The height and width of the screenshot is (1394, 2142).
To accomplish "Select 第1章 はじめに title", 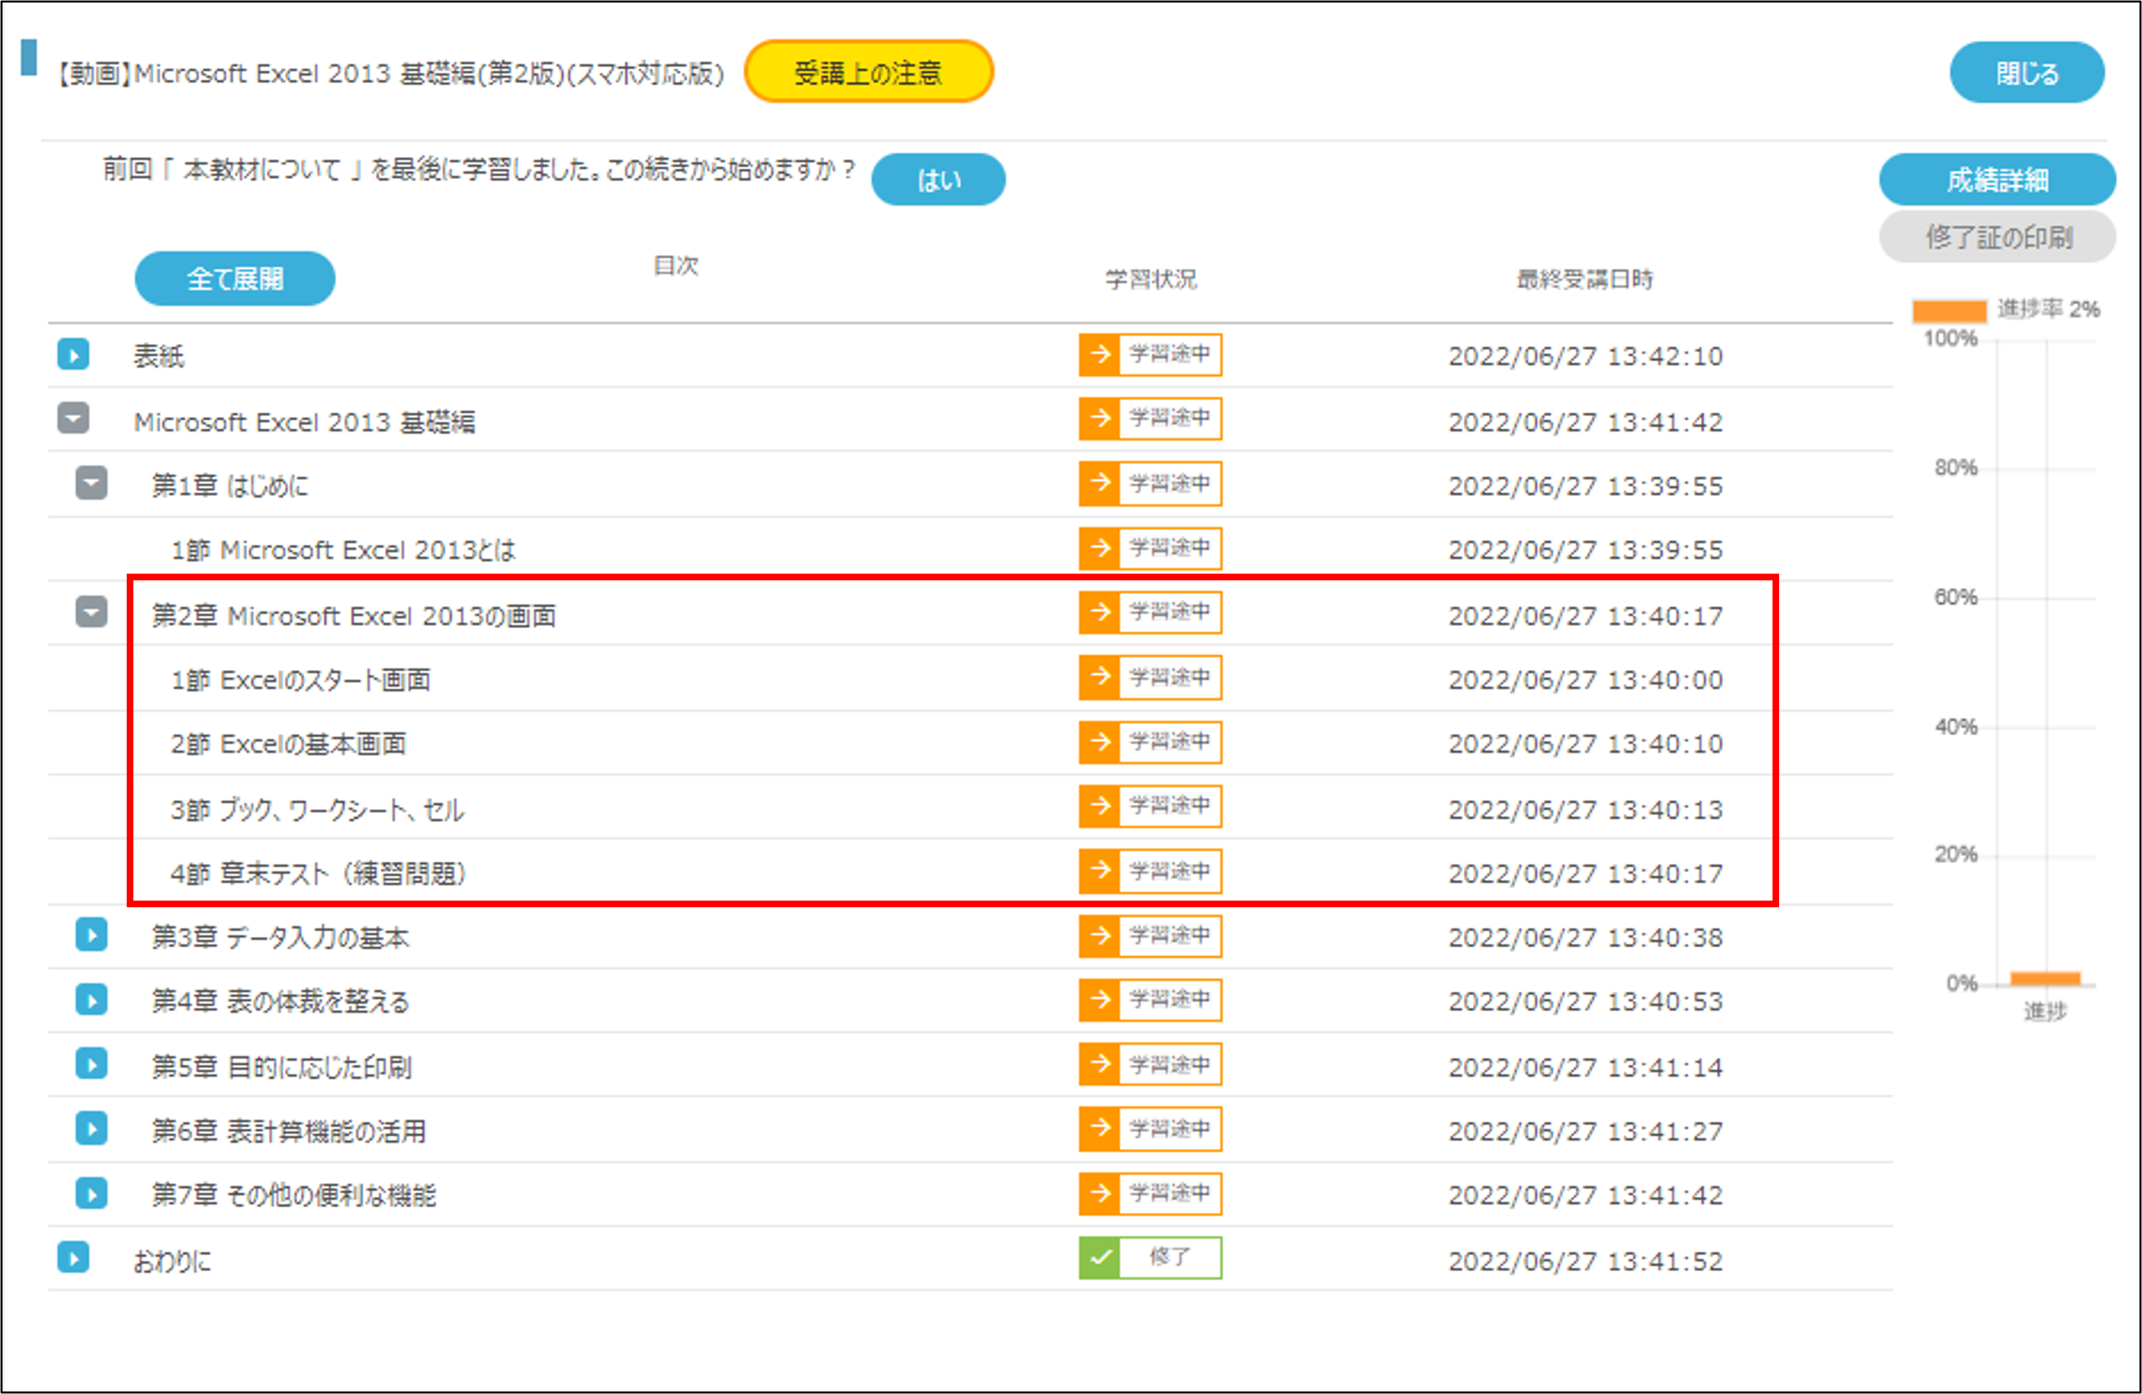I will (230, 486).
